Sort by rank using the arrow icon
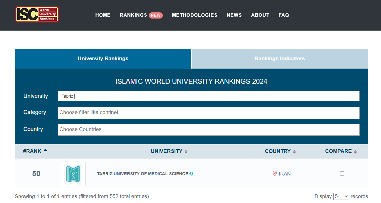 point(45,150)
